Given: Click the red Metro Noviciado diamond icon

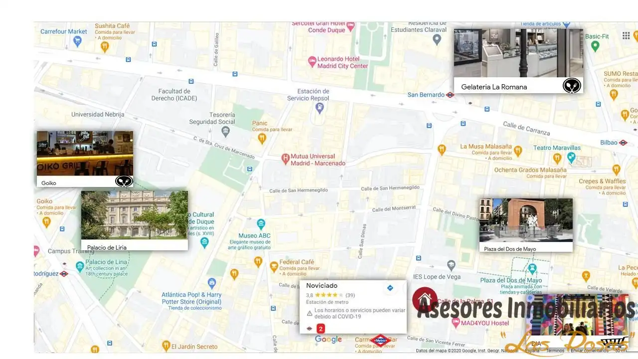Looking at the screenshot, I should (380, 341).
